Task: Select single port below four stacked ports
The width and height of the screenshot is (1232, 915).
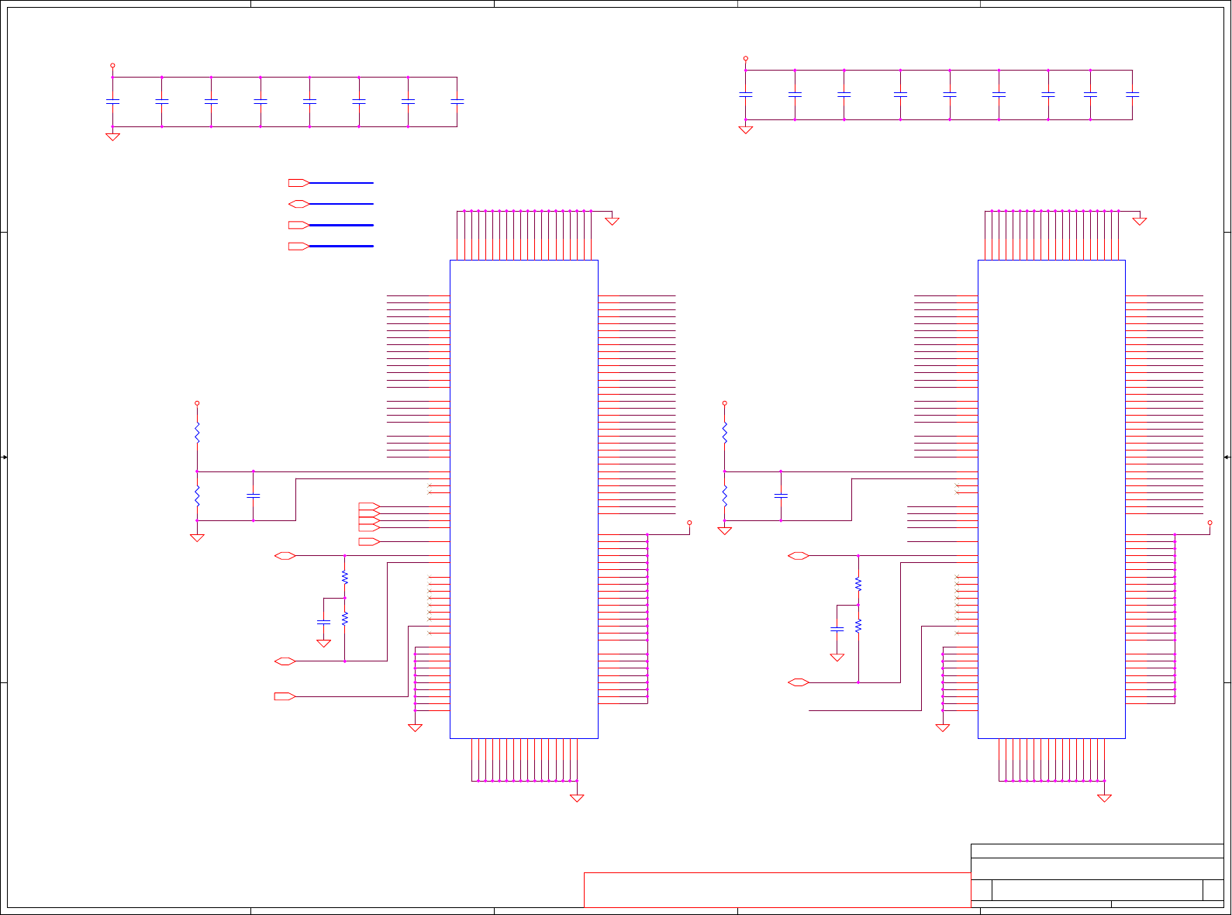Action: point(369,541)
